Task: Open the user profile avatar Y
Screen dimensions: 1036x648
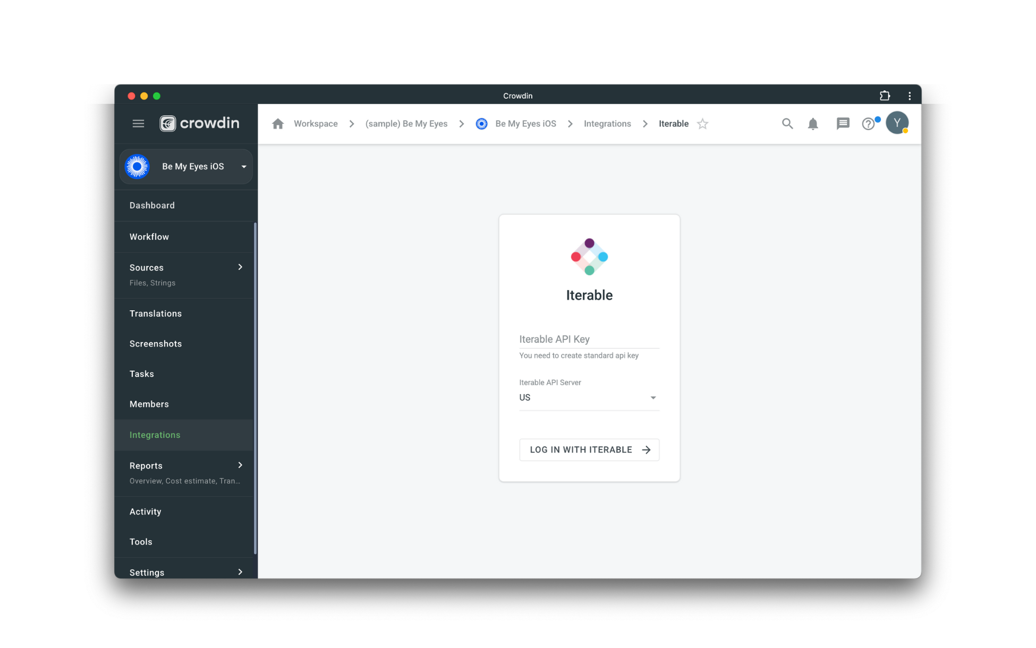Action: tap(897, 123)
